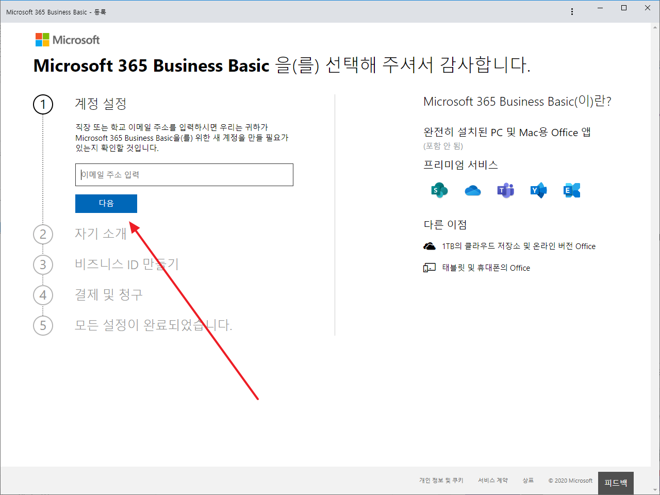
Task: Click the Yammer service icon
Action: [x=538, y=190]
